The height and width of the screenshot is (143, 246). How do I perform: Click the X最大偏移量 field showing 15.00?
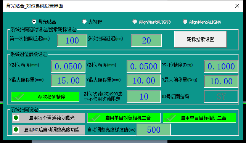tap(68, 81)
